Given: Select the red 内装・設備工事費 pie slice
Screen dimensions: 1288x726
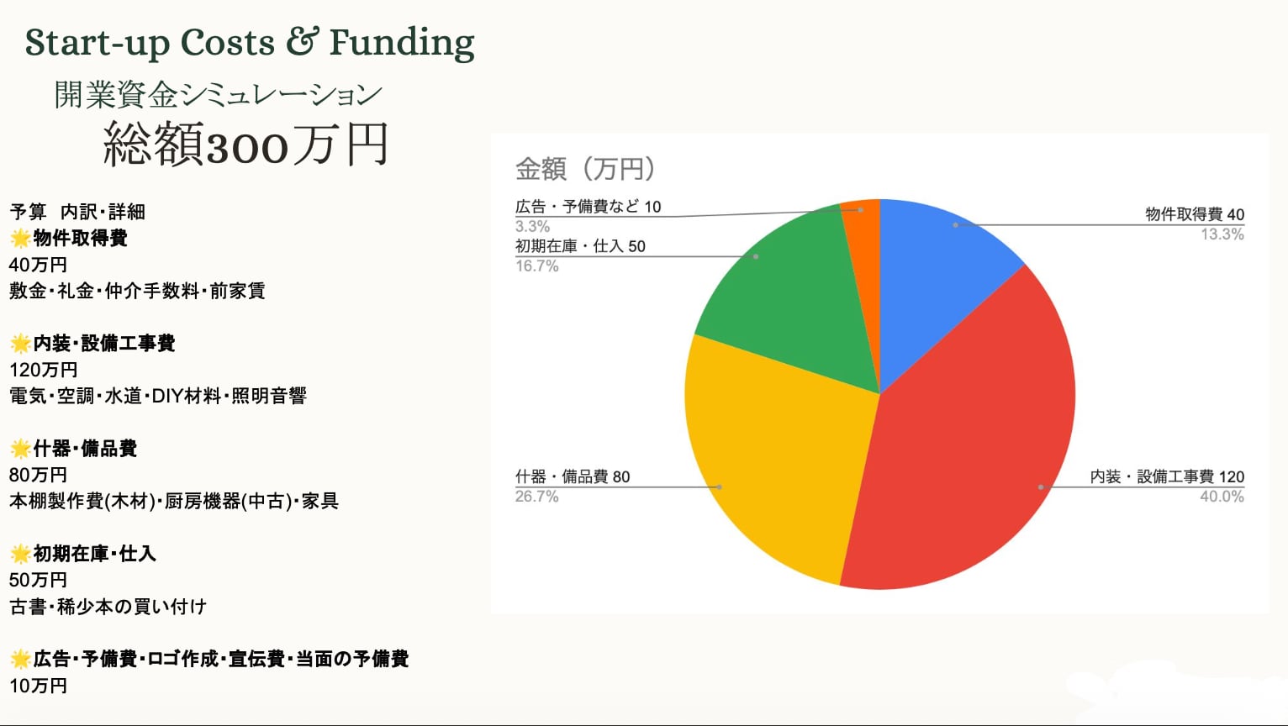Looking at the screenshot, I should click(967, 454).
